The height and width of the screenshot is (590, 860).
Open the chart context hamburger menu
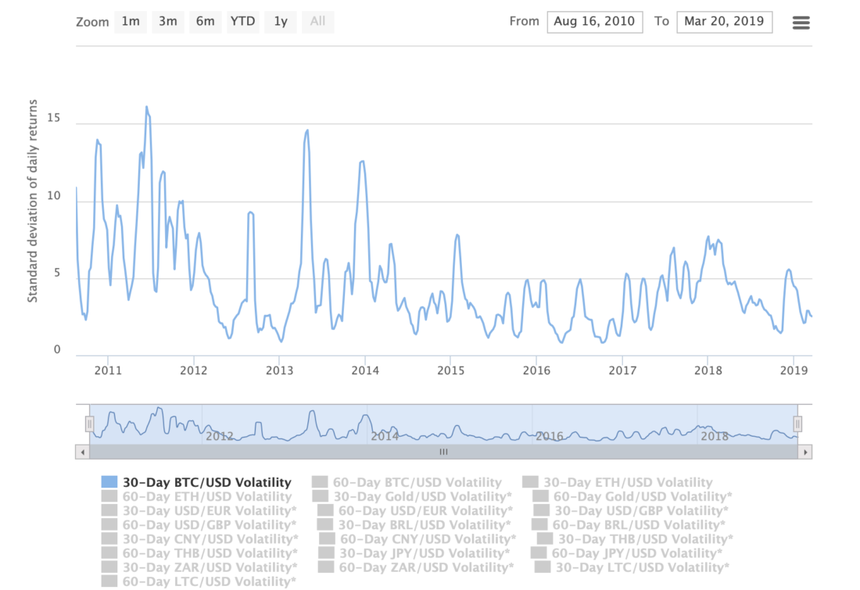click(x=801, y=22)
